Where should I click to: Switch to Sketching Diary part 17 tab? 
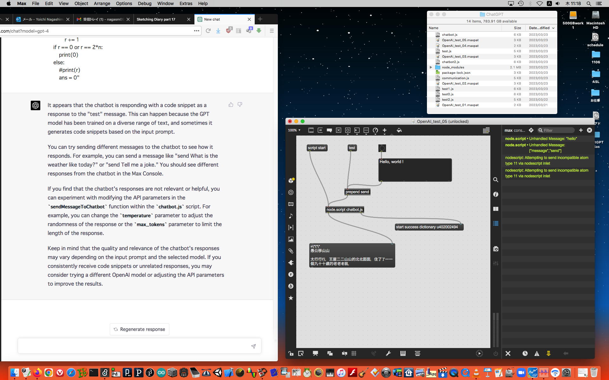click(156, 19)
